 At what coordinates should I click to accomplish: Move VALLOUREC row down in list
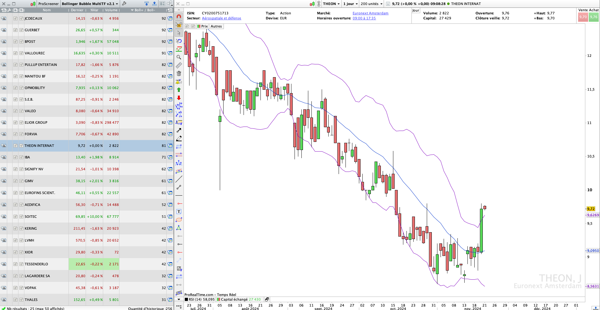[x=15, y=53]
